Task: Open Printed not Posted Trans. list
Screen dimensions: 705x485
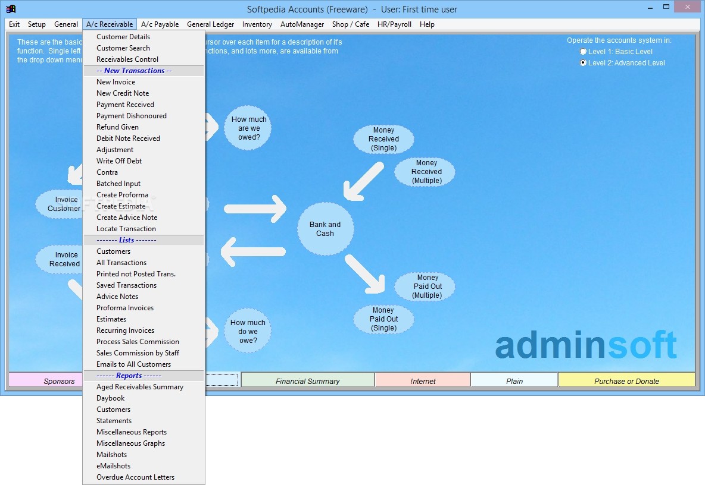Action: click(x=144, y=273)
